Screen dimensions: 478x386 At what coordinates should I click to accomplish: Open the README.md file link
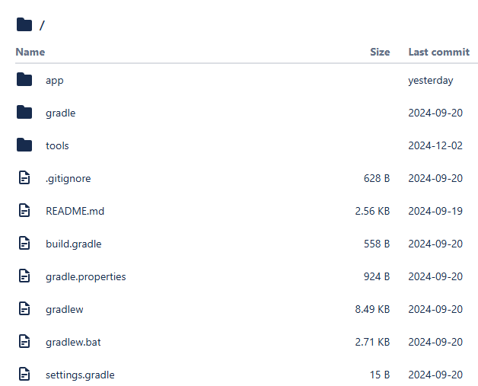(x=75, y=211)
